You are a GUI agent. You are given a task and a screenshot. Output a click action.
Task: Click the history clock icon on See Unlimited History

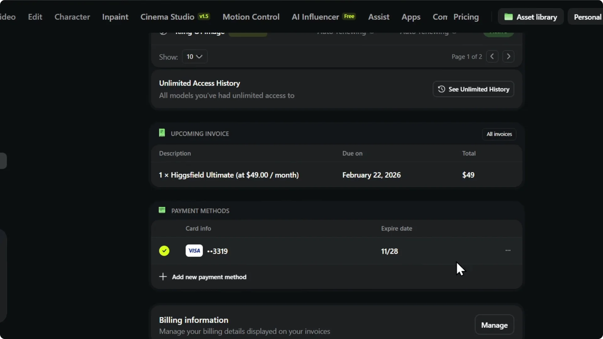click(x=441, y=89)
